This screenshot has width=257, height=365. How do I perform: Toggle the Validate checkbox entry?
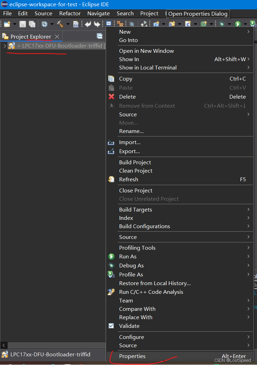pyautogui.click(x=179, y=326)
